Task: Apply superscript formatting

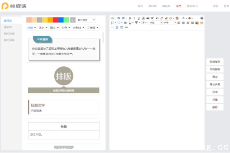Action: (152, 18)
